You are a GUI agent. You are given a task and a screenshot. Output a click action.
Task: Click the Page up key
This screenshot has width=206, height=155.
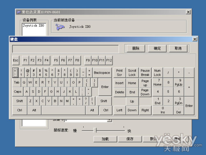(145, 83)
